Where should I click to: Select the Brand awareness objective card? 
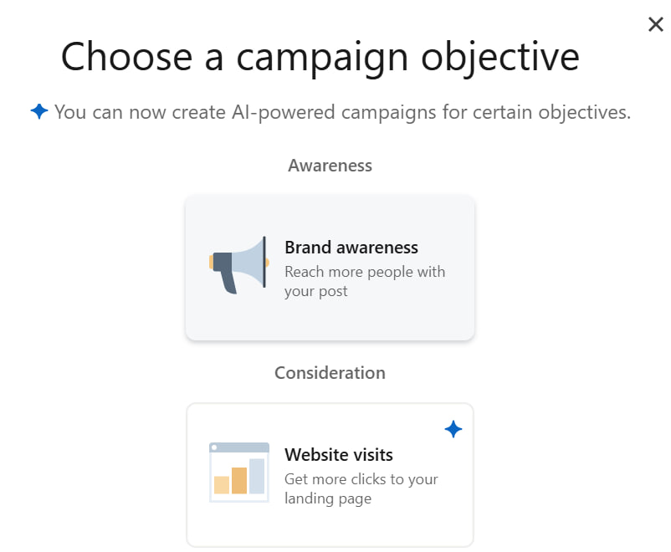pyautogui.click(x=330, y=268)
